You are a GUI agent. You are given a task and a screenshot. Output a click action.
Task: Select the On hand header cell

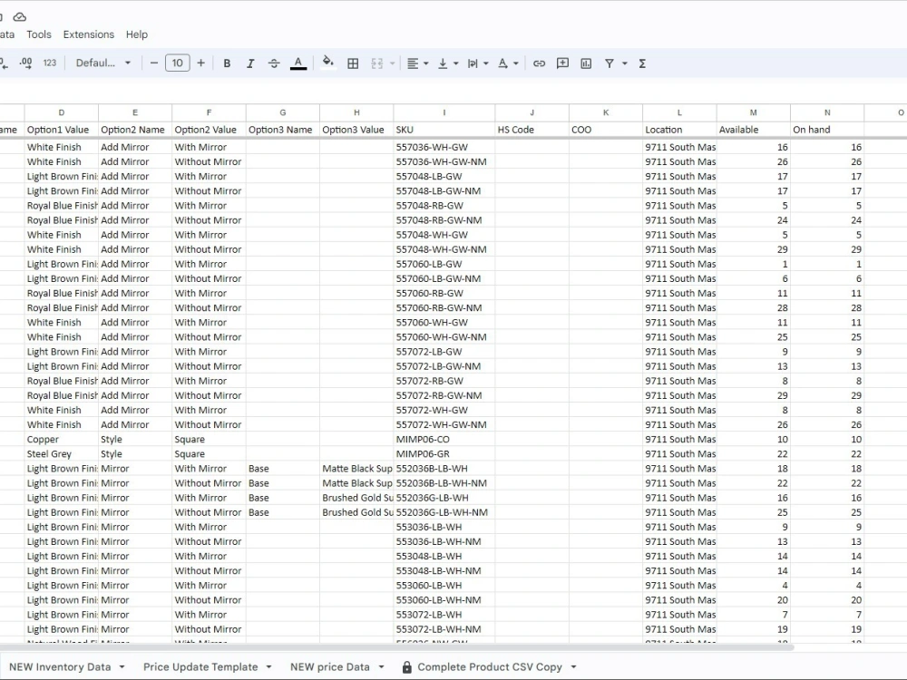(827, 130)
